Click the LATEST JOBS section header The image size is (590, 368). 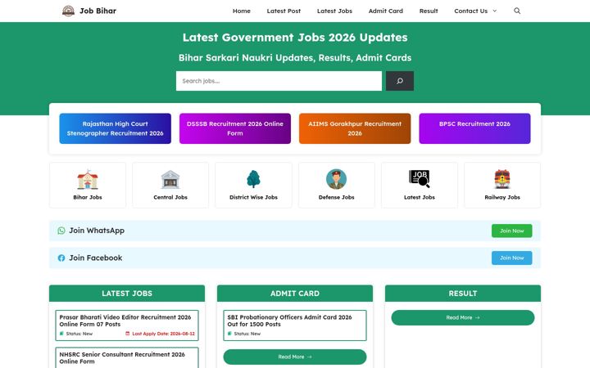click(x=127, y=294)
